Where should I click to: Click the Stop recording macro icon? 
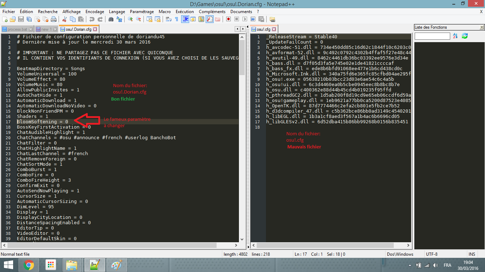pos(236,19)
